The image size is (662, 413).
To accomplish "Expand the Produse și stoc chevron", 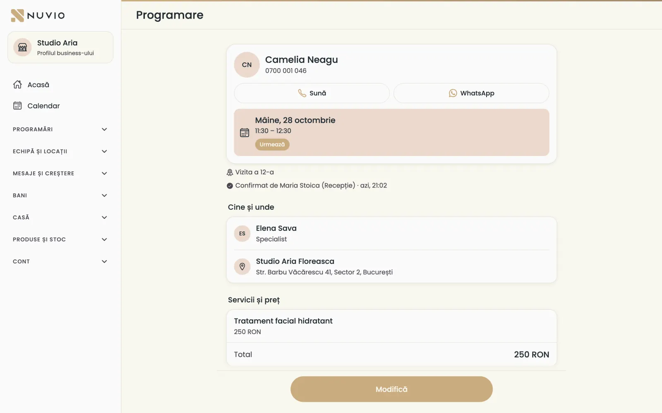I will [x=104, y=240].
